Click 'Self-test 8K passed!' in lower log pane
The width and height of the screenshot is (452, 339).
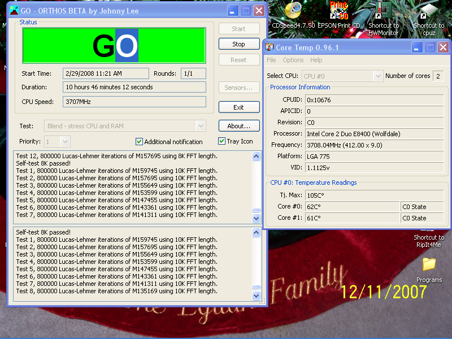pos(44,232)
